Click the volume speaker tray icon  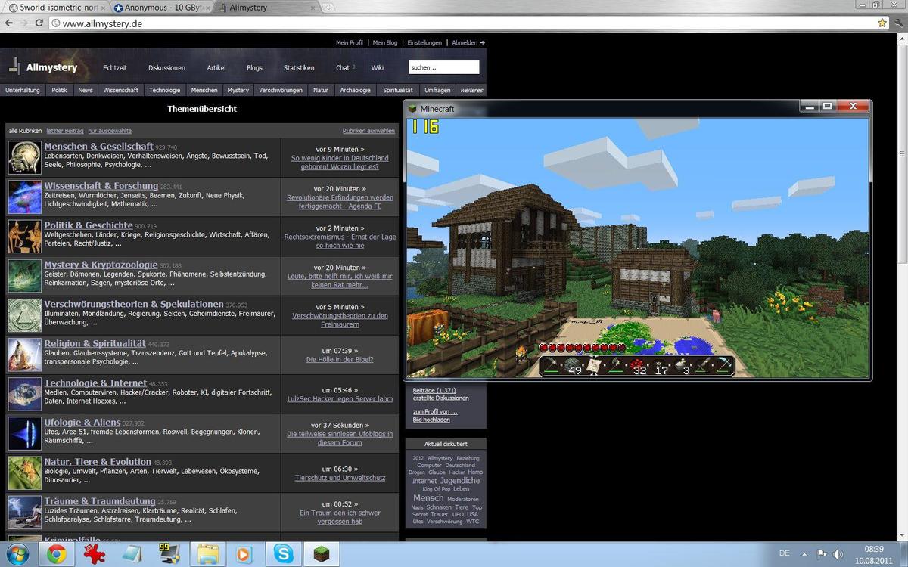click(x=839, y=554)
